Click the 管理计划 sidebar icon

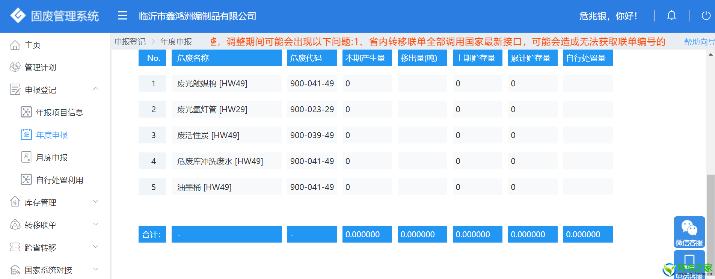click(x=15, y=67)
